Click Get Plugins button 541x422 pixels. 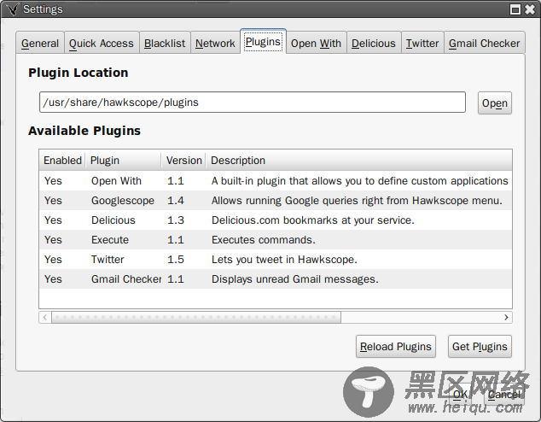[480, 346]
